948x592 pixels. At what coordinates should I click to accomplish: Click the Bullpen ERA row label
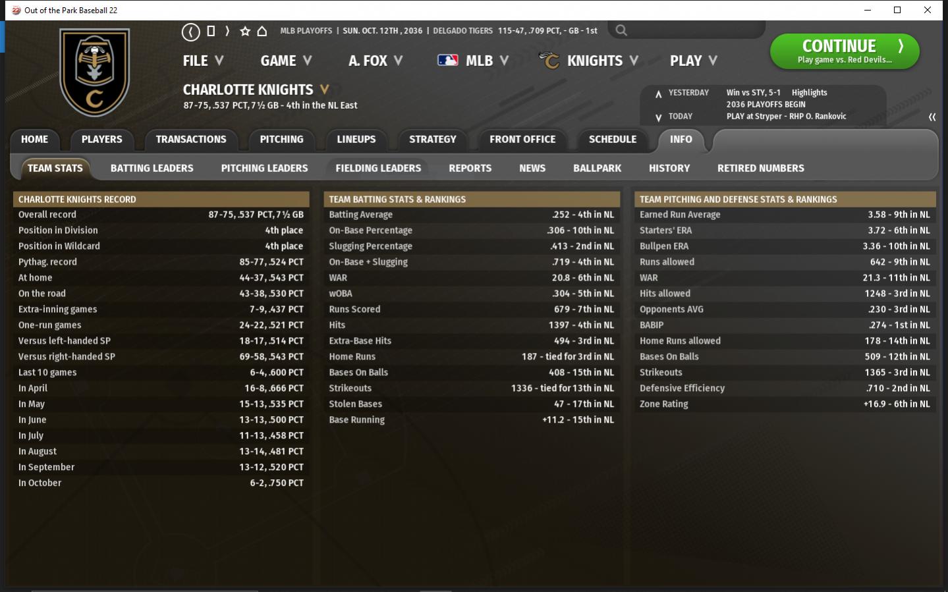click(x=664, y=246)
